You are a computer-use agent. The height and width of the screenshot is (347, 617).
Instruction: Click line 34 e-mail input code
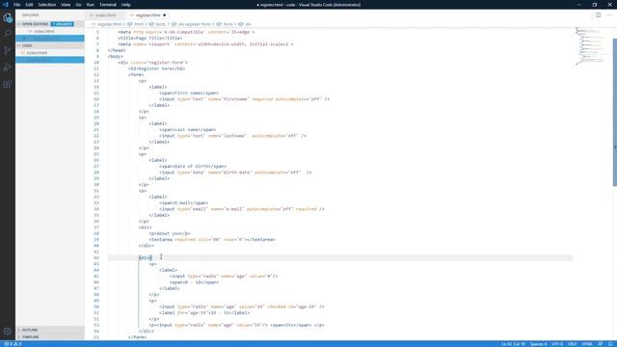(x=242, y=209)
